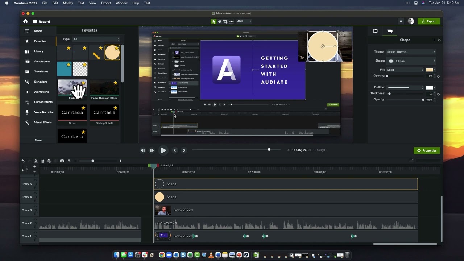Open the Select Theme dropdown
This screenshot has height=261, width=464.
click(x=411, y=52)
